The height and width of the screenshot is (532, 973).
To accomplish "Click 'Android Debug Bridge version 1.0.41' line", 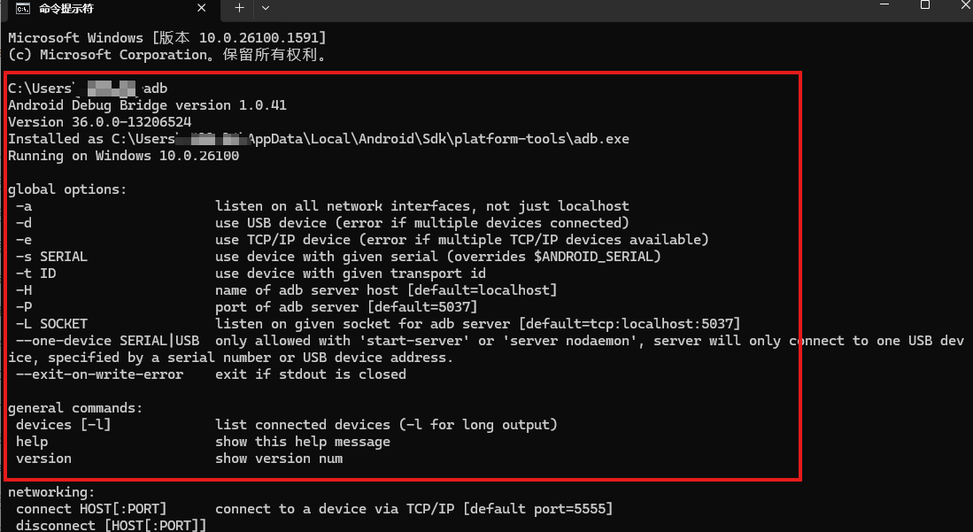I will 147,105.
